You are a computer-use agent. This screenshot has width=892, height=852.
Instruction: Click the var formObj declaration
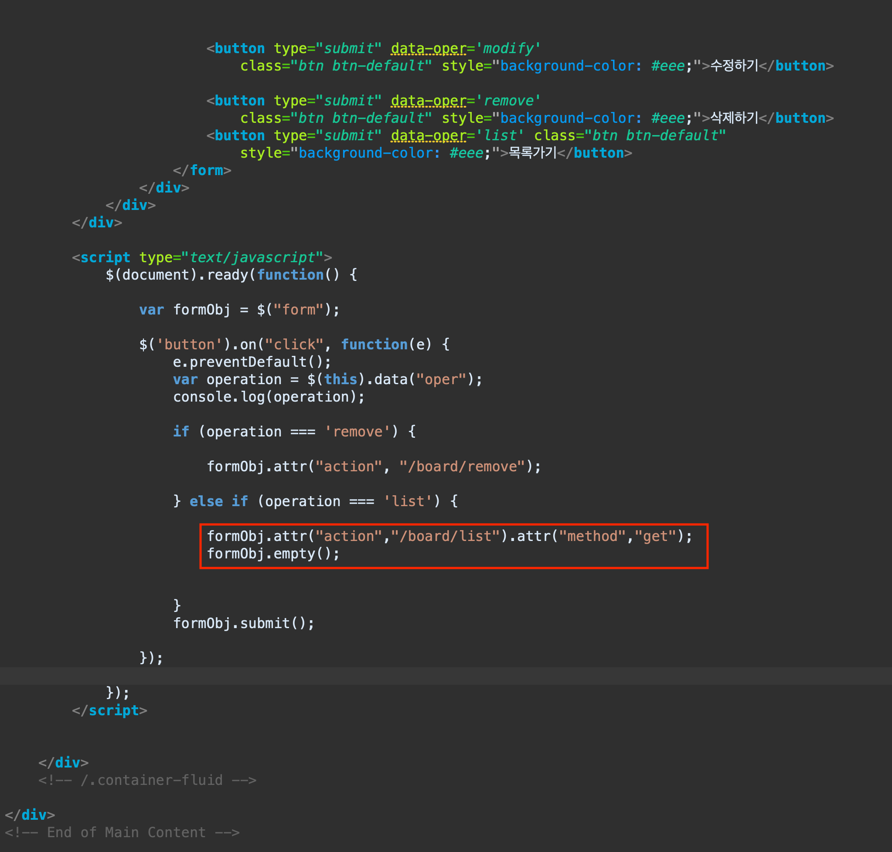pos(239,310)
